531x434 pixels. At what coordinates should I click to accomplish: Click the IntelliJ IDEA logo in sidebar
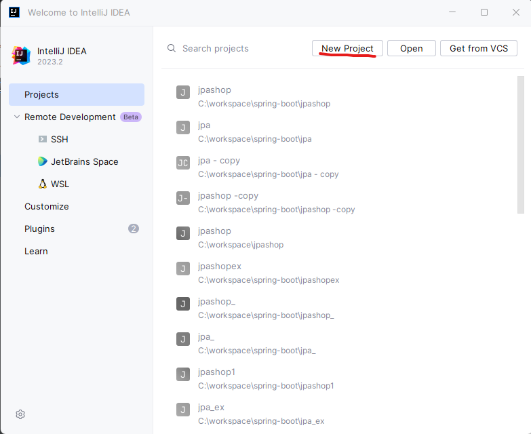click(21, 56)
